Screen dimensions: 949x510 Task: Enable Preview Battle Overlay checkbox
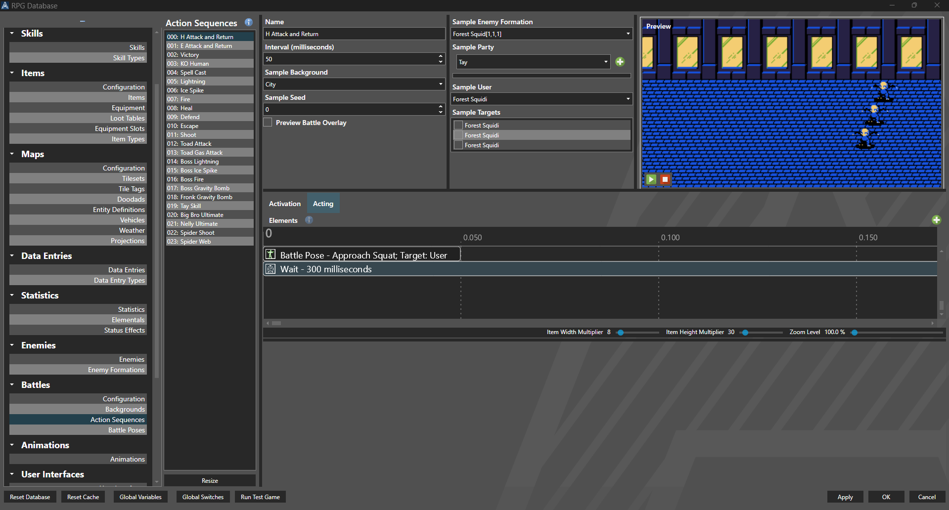pos(268,123)
